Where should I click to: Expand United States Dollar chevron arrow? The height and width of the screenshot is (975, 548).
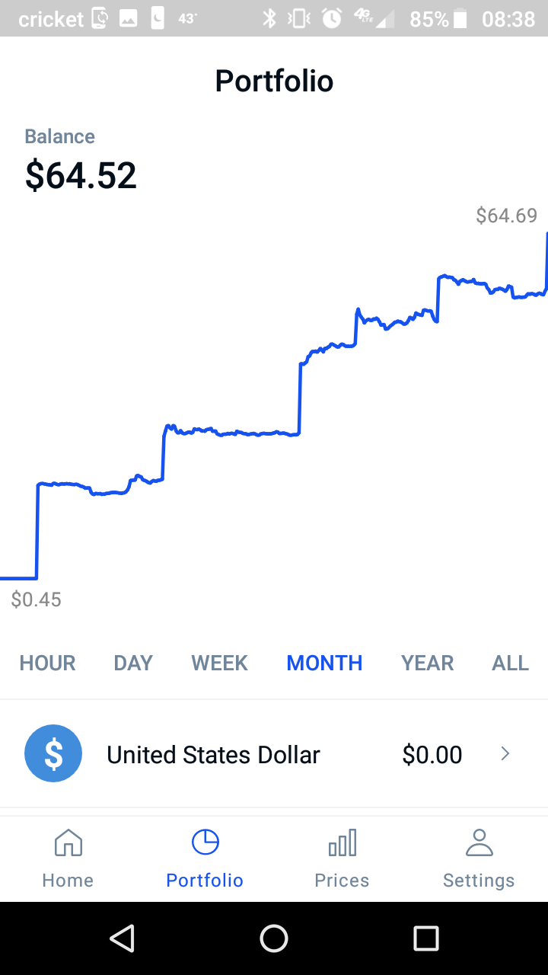[x=505, y=753]
